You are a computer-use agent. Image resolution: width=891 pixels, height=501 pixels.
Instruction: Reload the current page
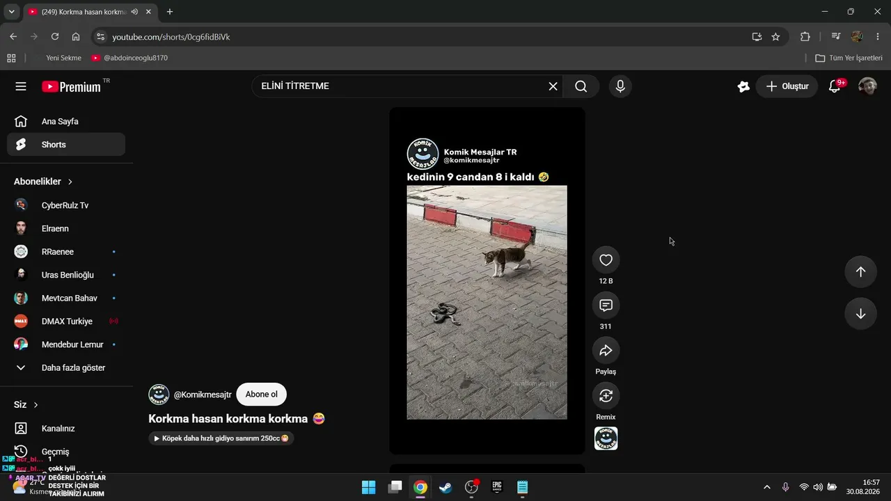[x=55, y=37]
